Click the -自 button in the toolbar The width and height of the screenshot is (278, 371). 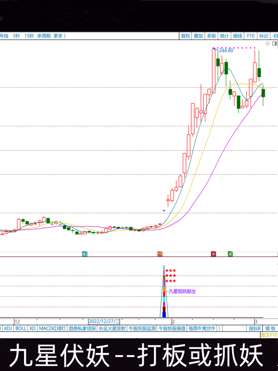click(x=274, y=36)
